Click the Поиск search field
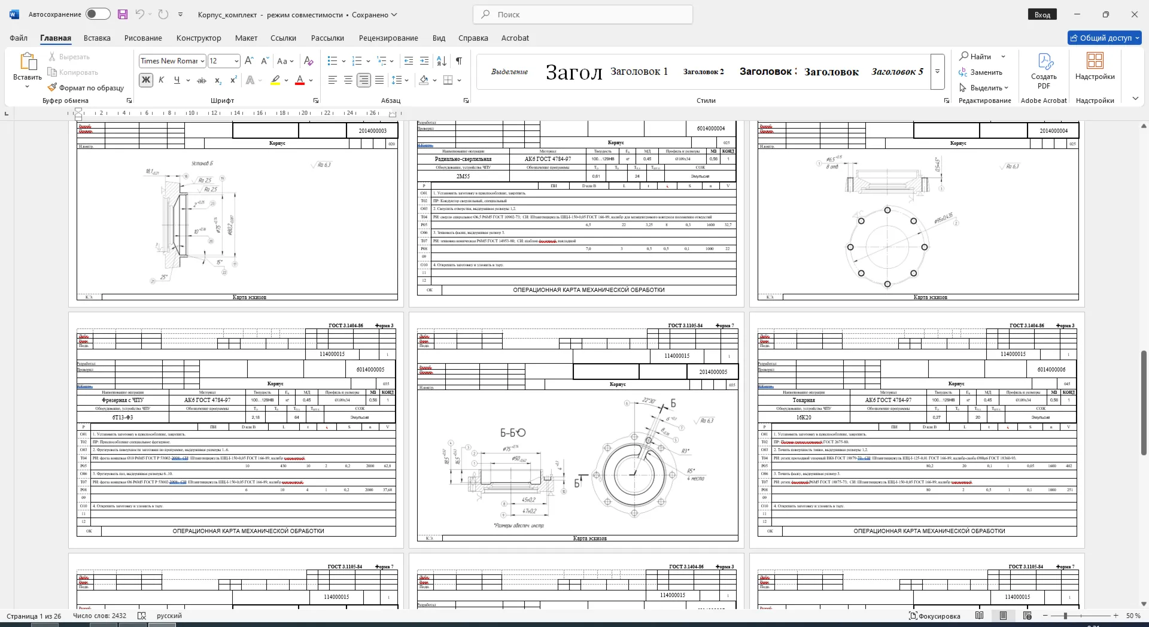1149x627 pixels. click(583, 14)
